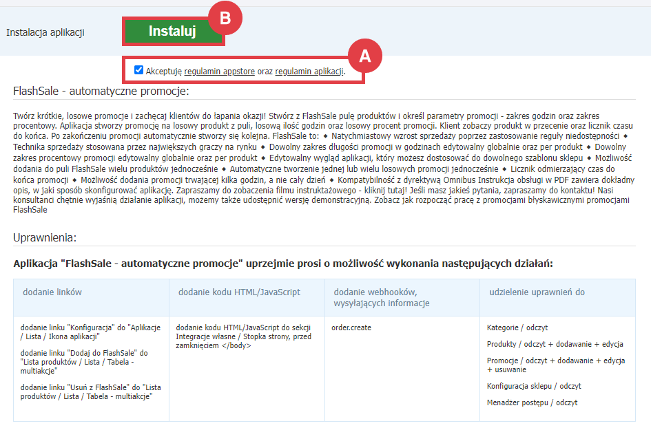Click the Konfiguracja sklepu / odczyt permission
This screenshot has height=430, width=651.
534,386
